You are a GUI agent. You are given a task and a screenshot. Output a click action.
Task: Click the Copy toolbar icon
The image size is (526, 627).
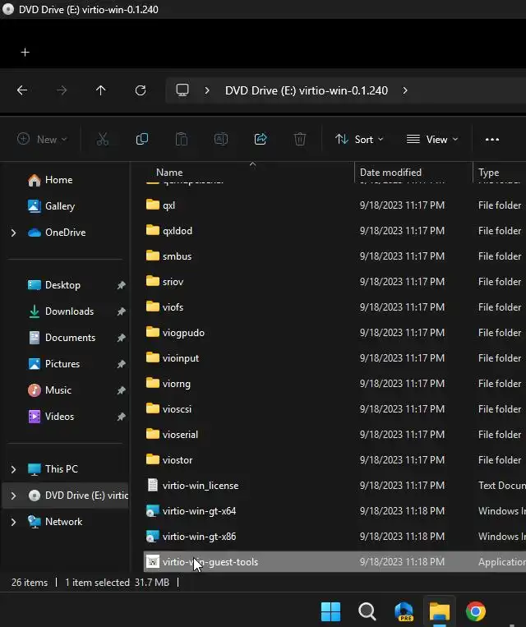tap(142, 139)
